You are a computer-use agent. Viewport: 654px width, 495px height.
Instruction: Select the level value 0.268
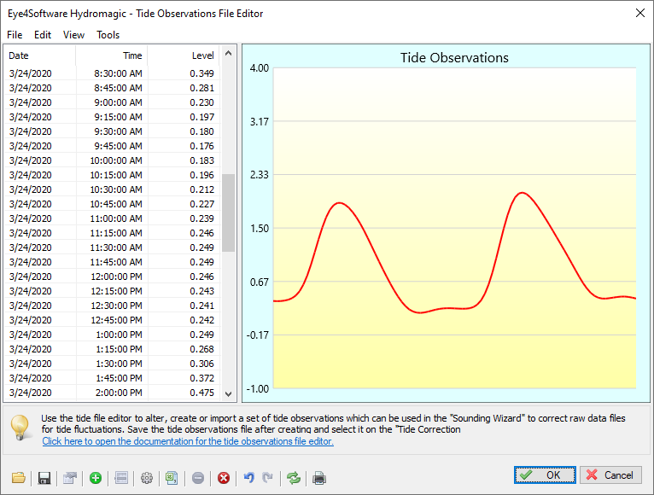coord(201,349)
